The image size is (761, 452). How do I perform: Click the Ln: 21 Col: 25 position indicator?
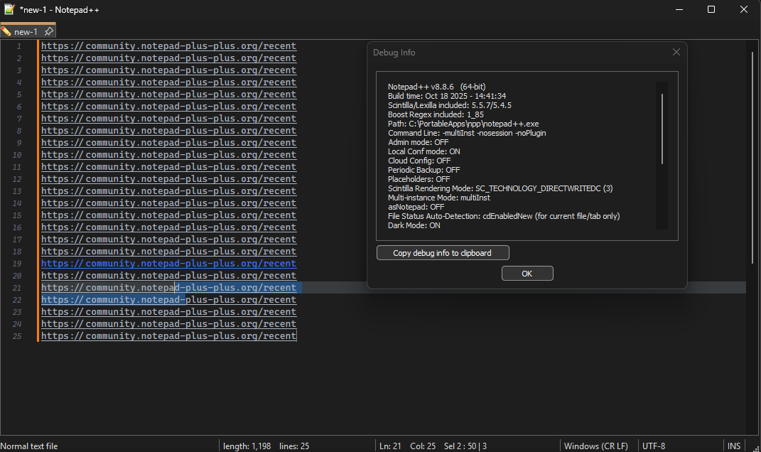coord(409,446)
